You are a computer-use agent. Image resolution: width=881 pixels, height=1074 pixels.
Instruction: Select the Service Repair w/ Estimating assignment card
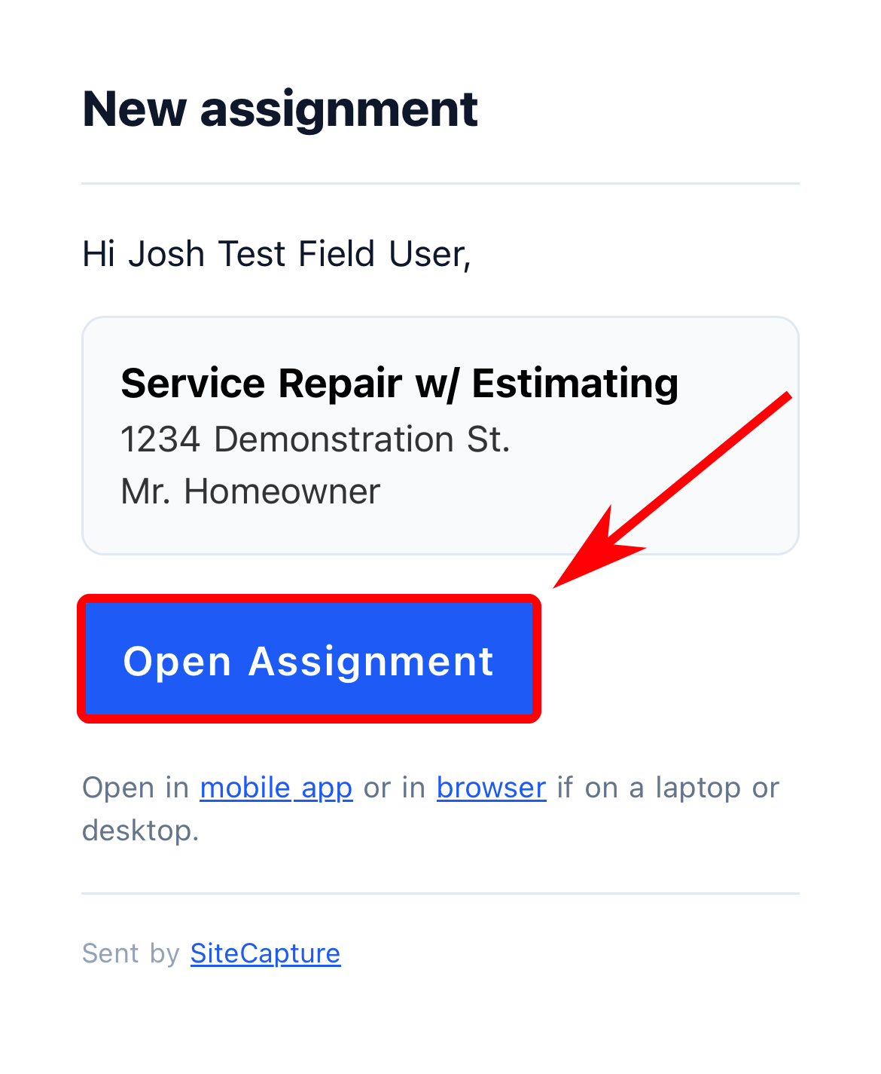[x=440, y=433]
